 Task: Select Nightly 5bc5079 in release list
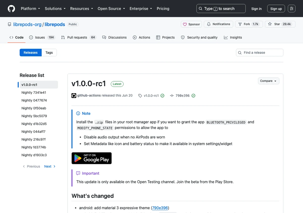[39, 116]
